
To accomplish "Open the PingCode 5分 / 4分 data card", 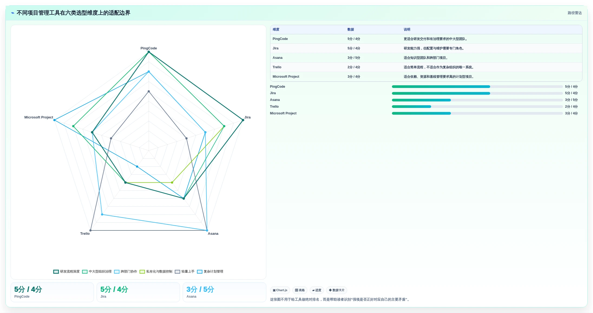I will (52, 292).
